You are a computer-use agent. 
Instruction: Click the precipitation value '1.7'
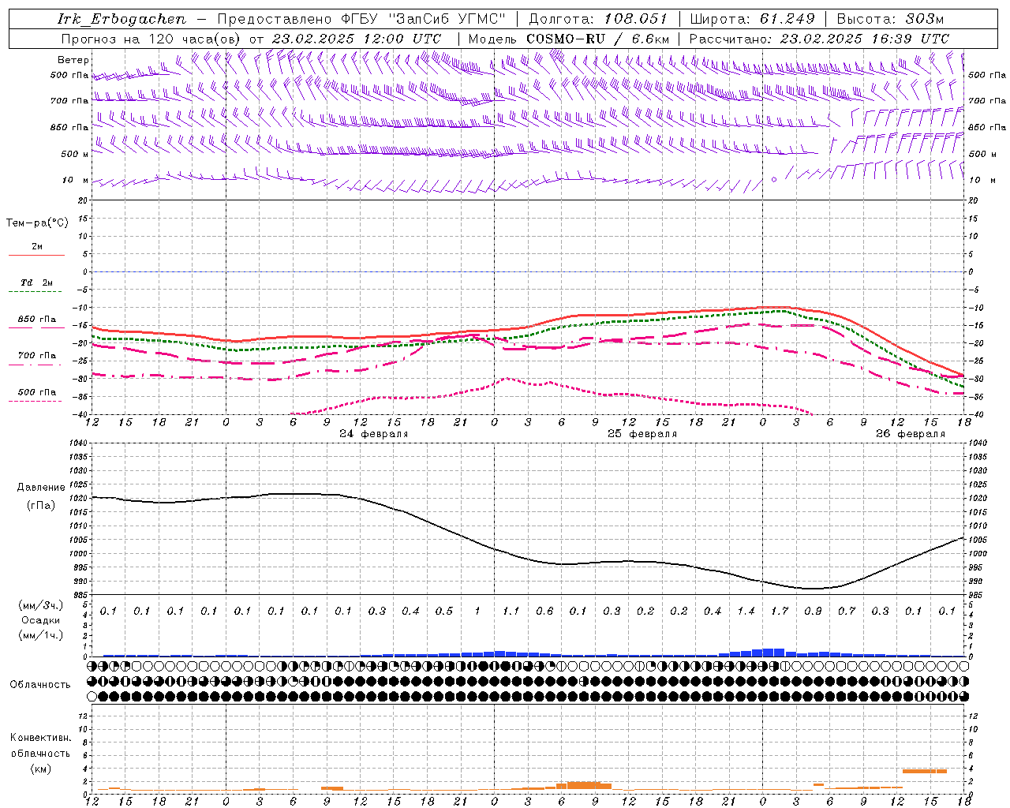[x=780, y=612]
